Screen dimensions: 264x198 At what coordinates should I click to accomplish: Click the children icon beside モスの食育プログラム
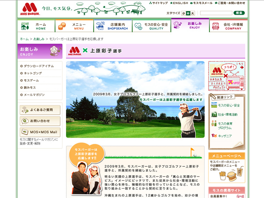point(214,123)
